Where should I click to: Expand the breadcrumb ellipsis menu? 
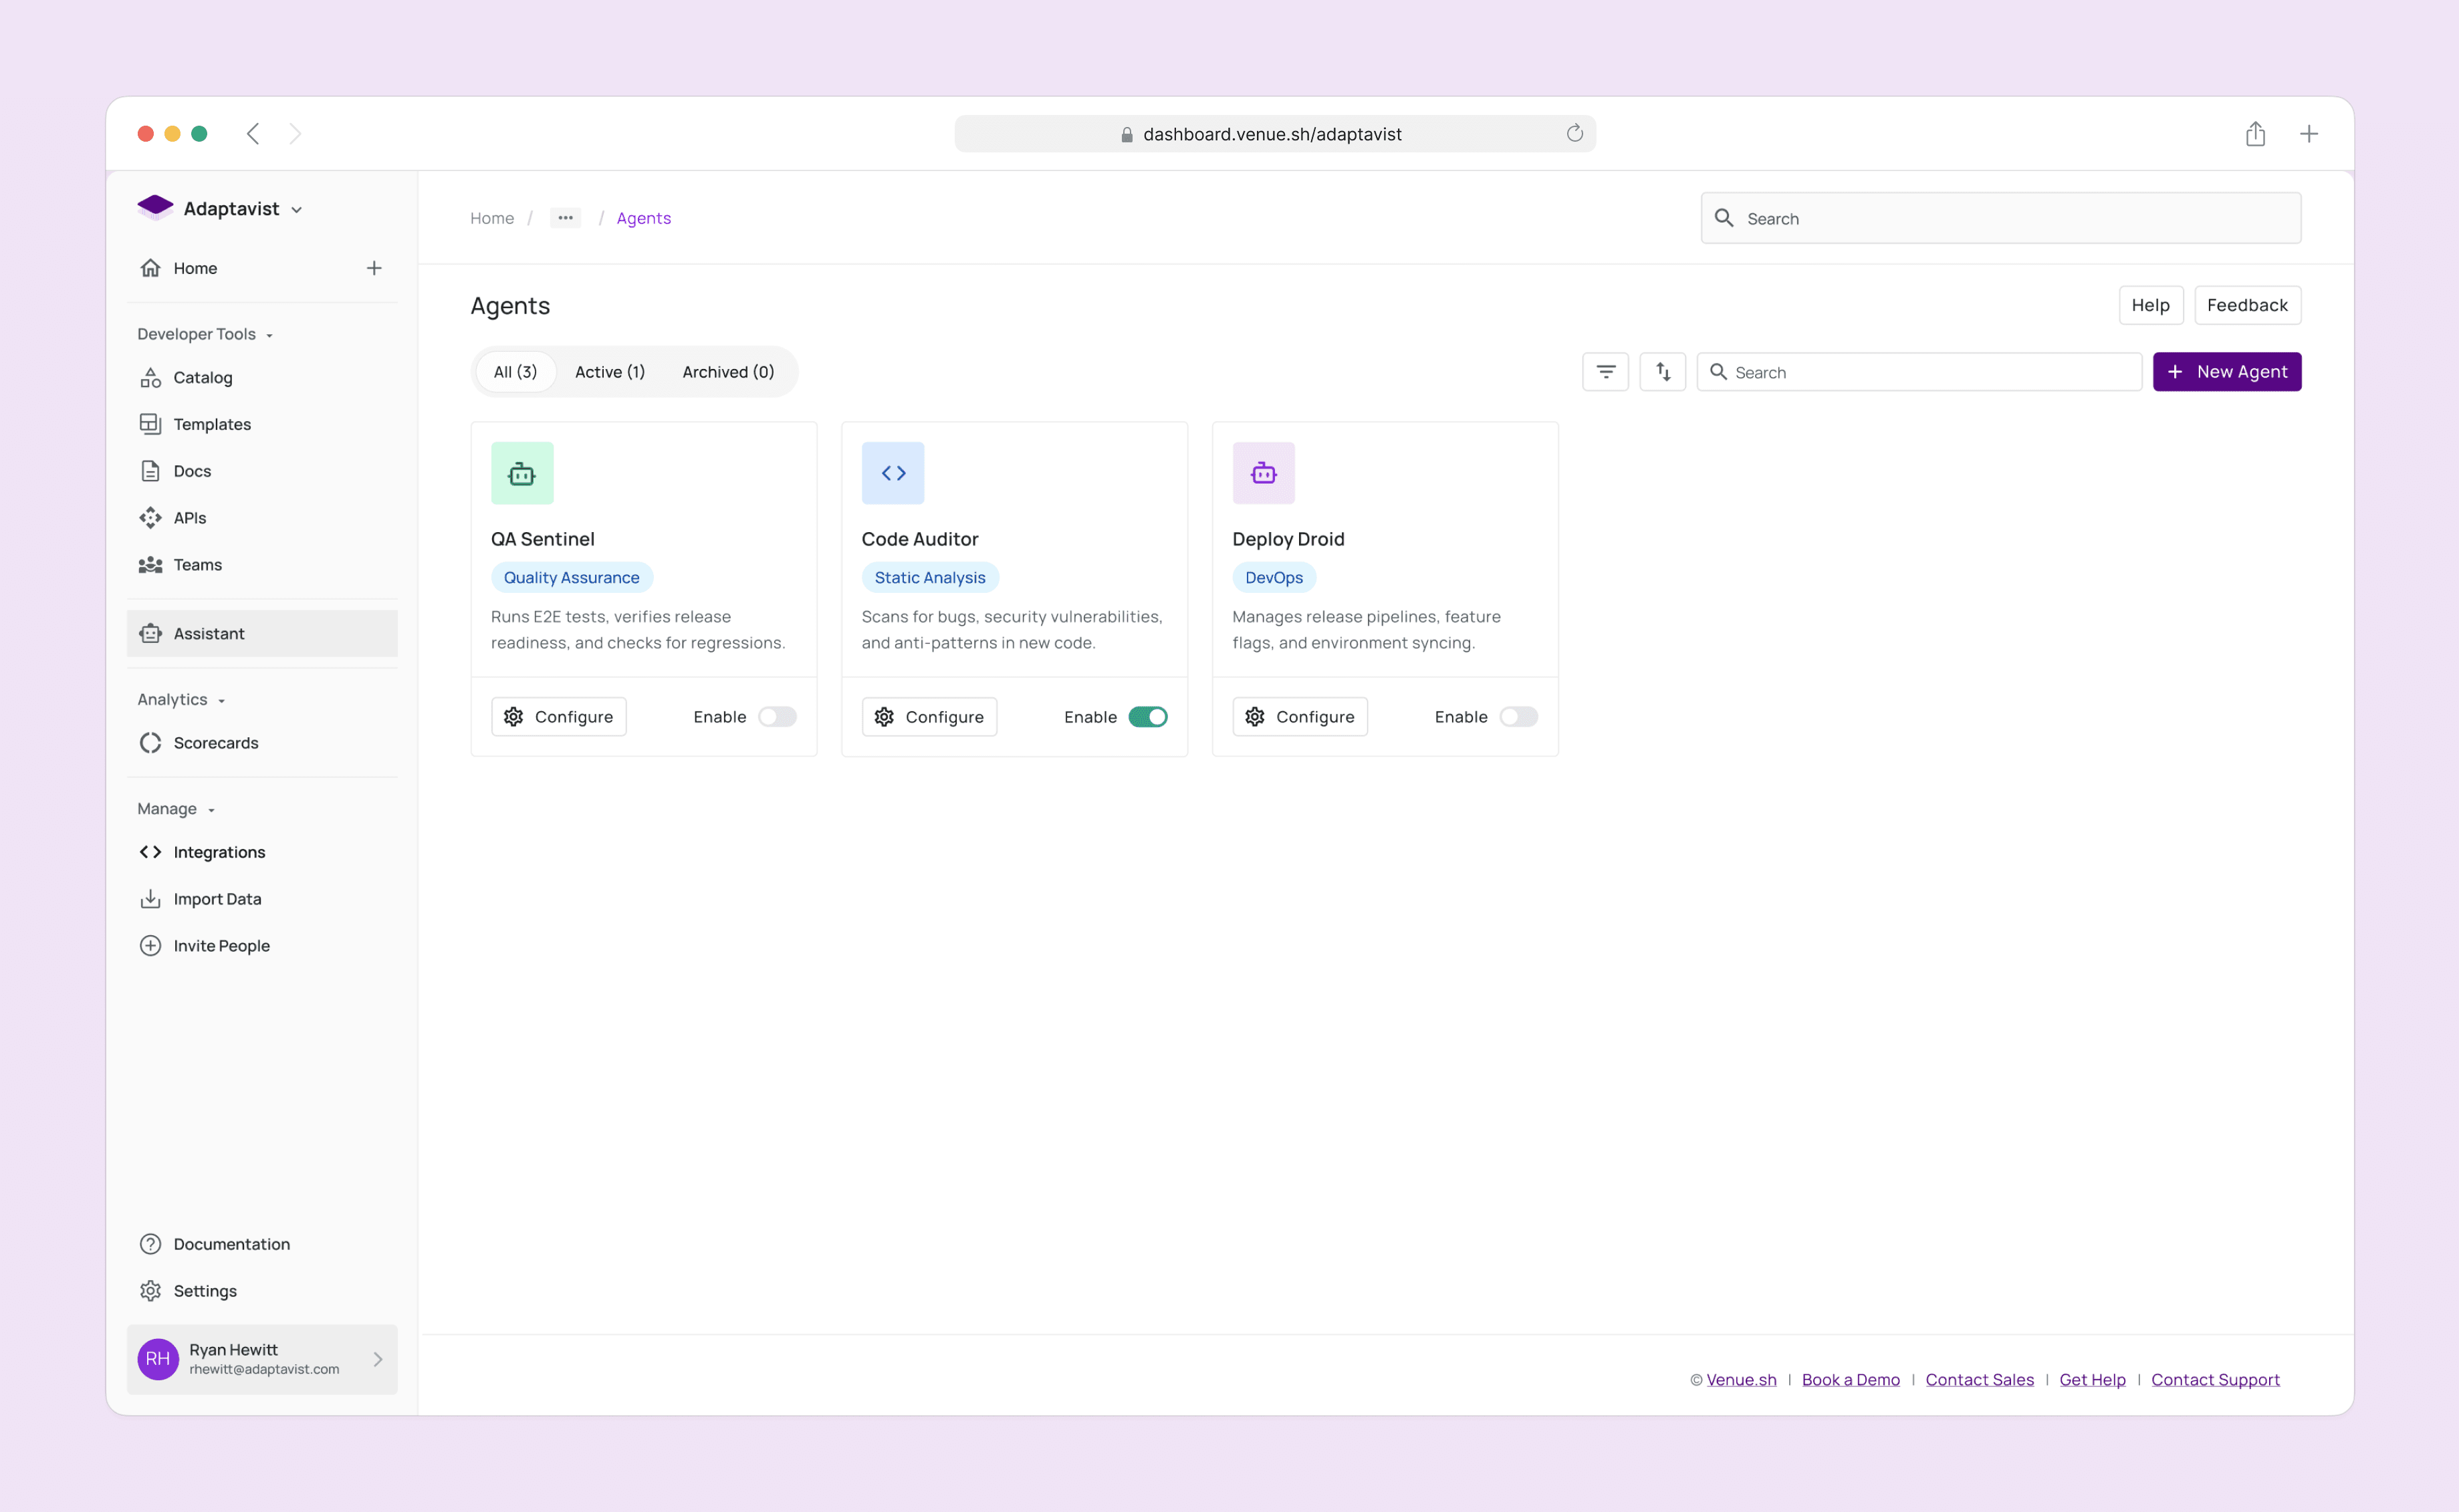tap(565, 218)
